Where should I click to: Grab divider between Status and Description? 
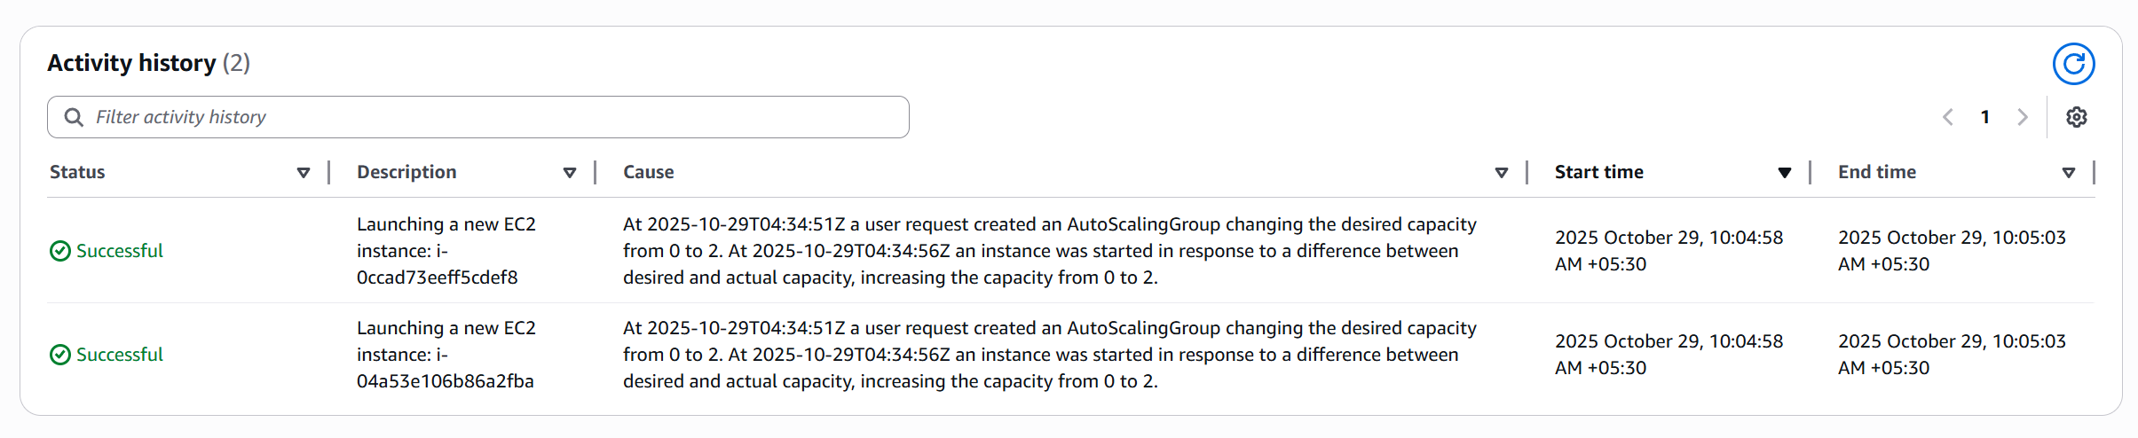[329, 172]
